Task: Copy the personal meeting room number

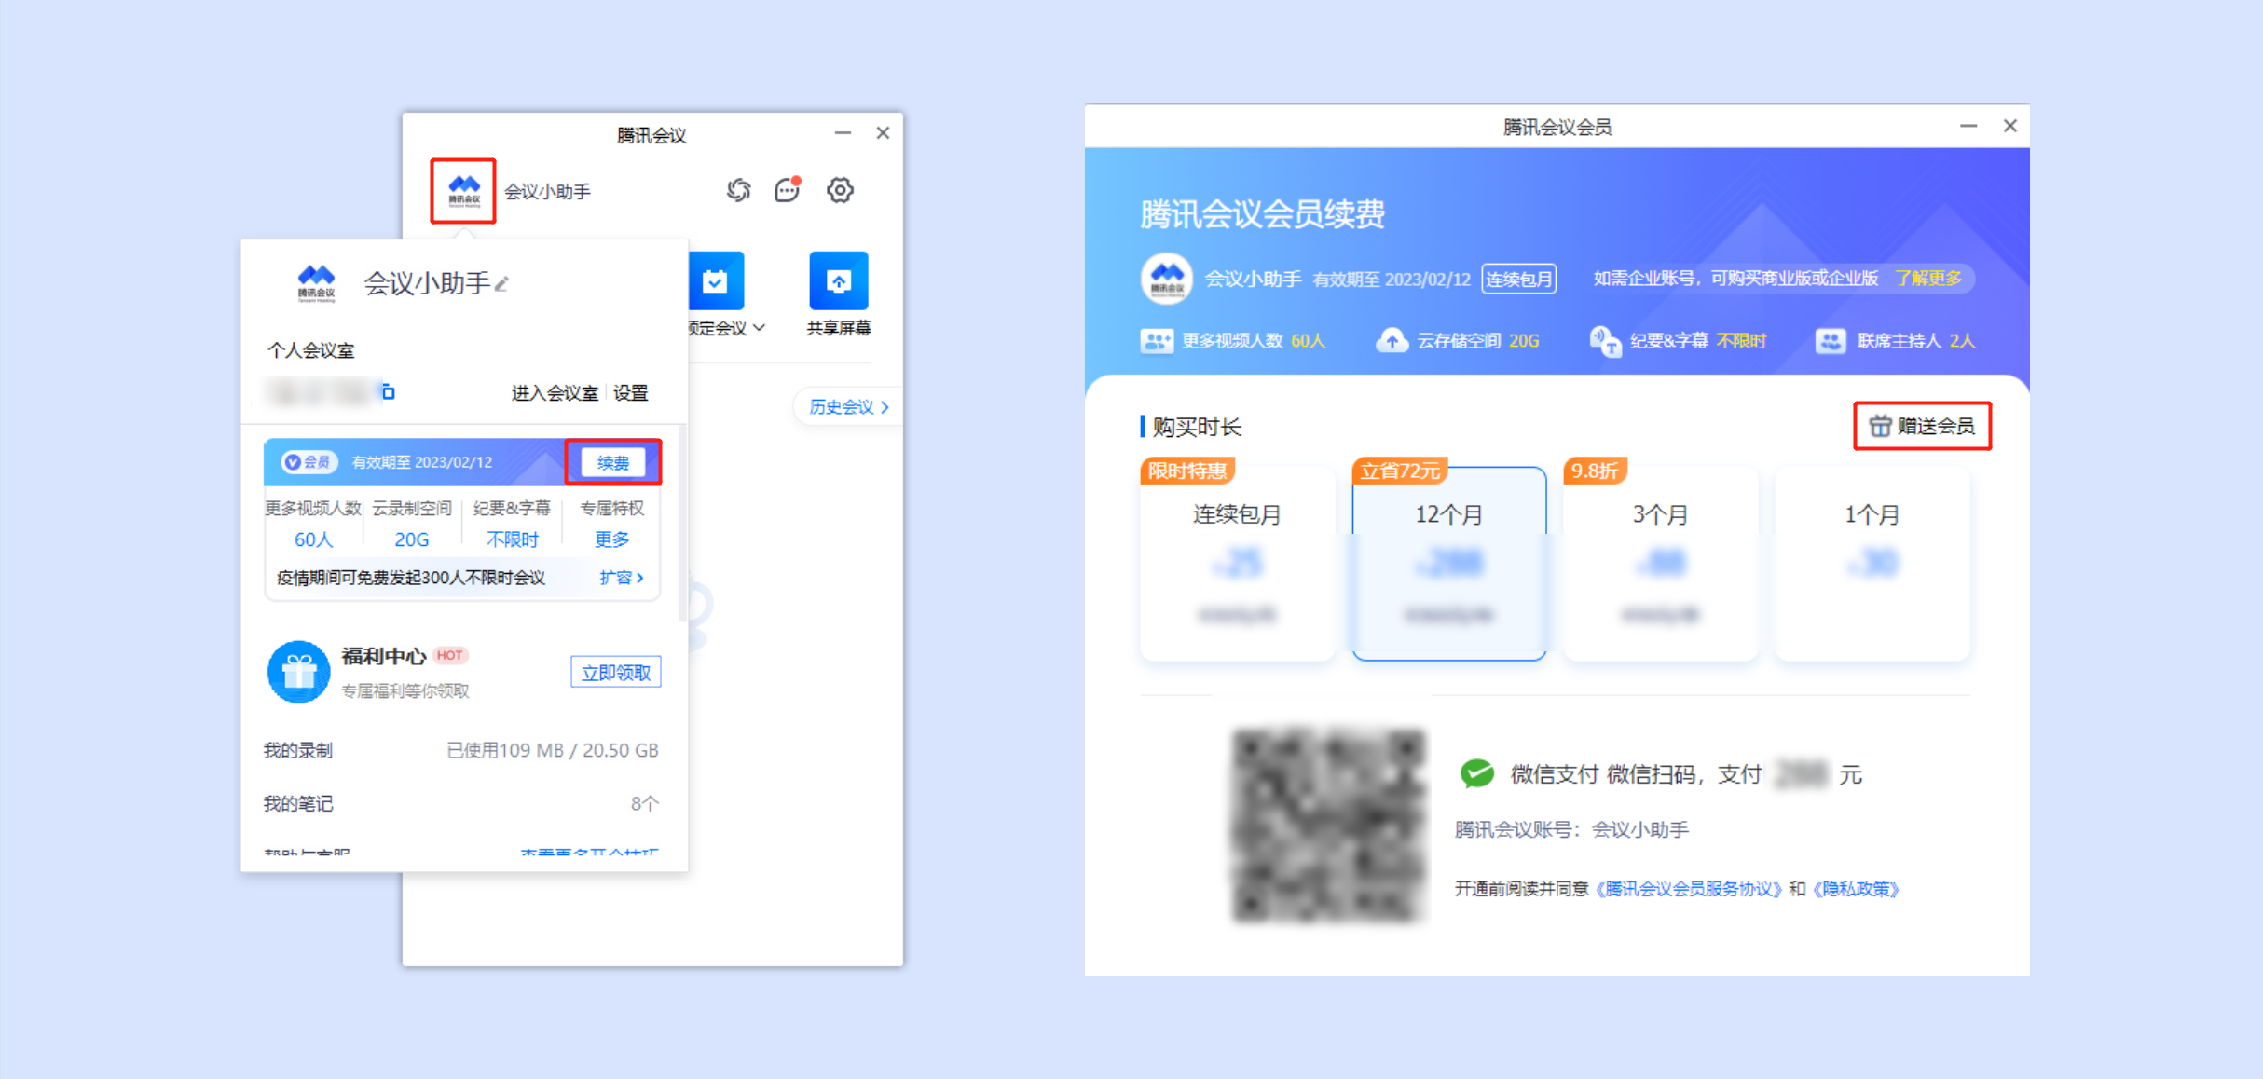Action: pos(389,392)
